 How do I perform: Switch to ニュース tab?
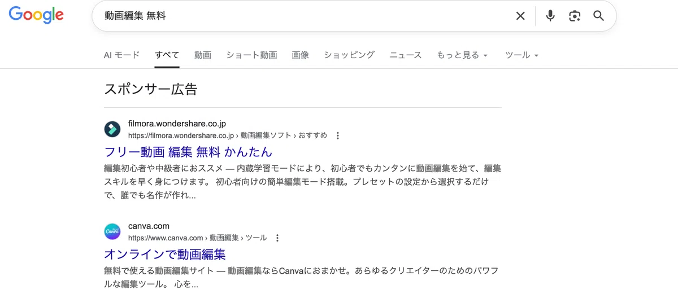pos(406,55)
